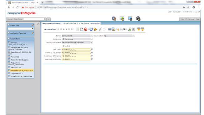This screenshot has width=204, height=115.
Task: Toggle the grid view toolbar icon
Action: coord(110,29)
